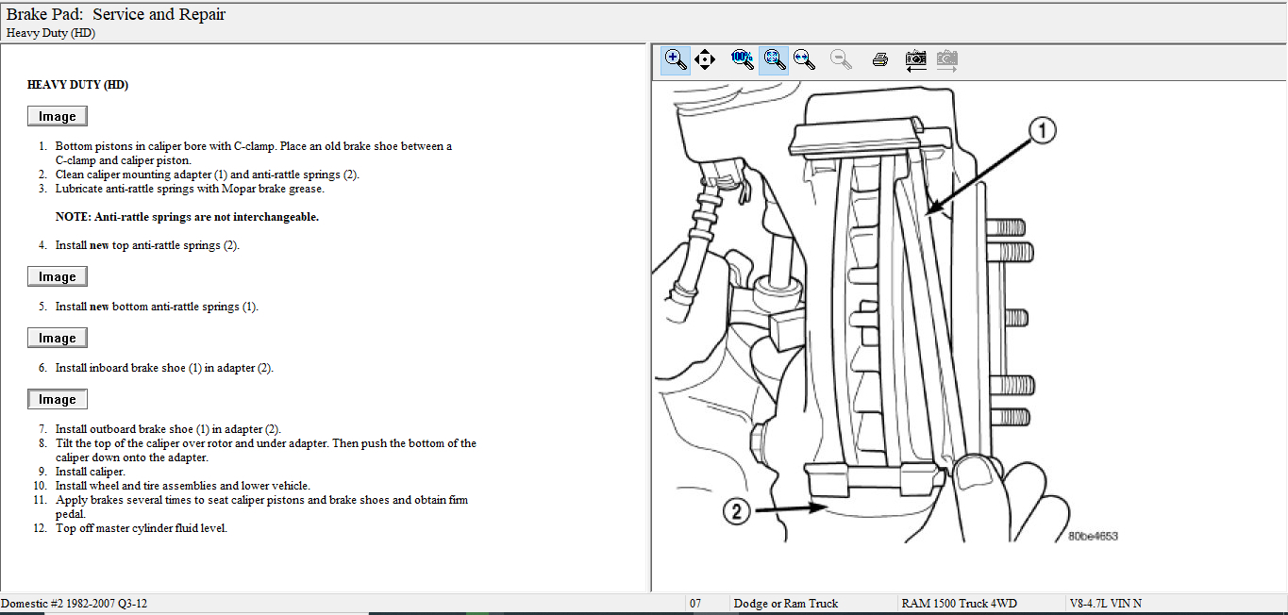This screenshot has height=615, width=1288.
Task: Select the zoom in magnifier tool
Action: click(676, 59)
